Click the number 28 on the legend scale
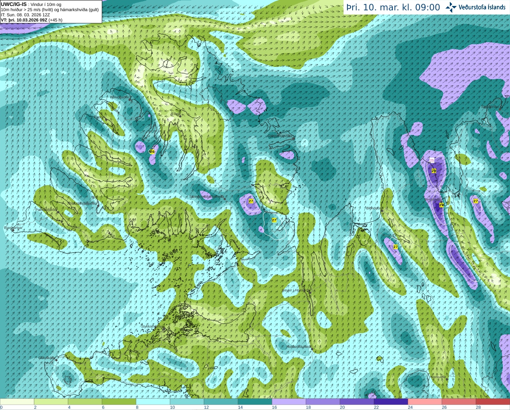The height and width of the screenshot is (410, 510). point(478,407)
